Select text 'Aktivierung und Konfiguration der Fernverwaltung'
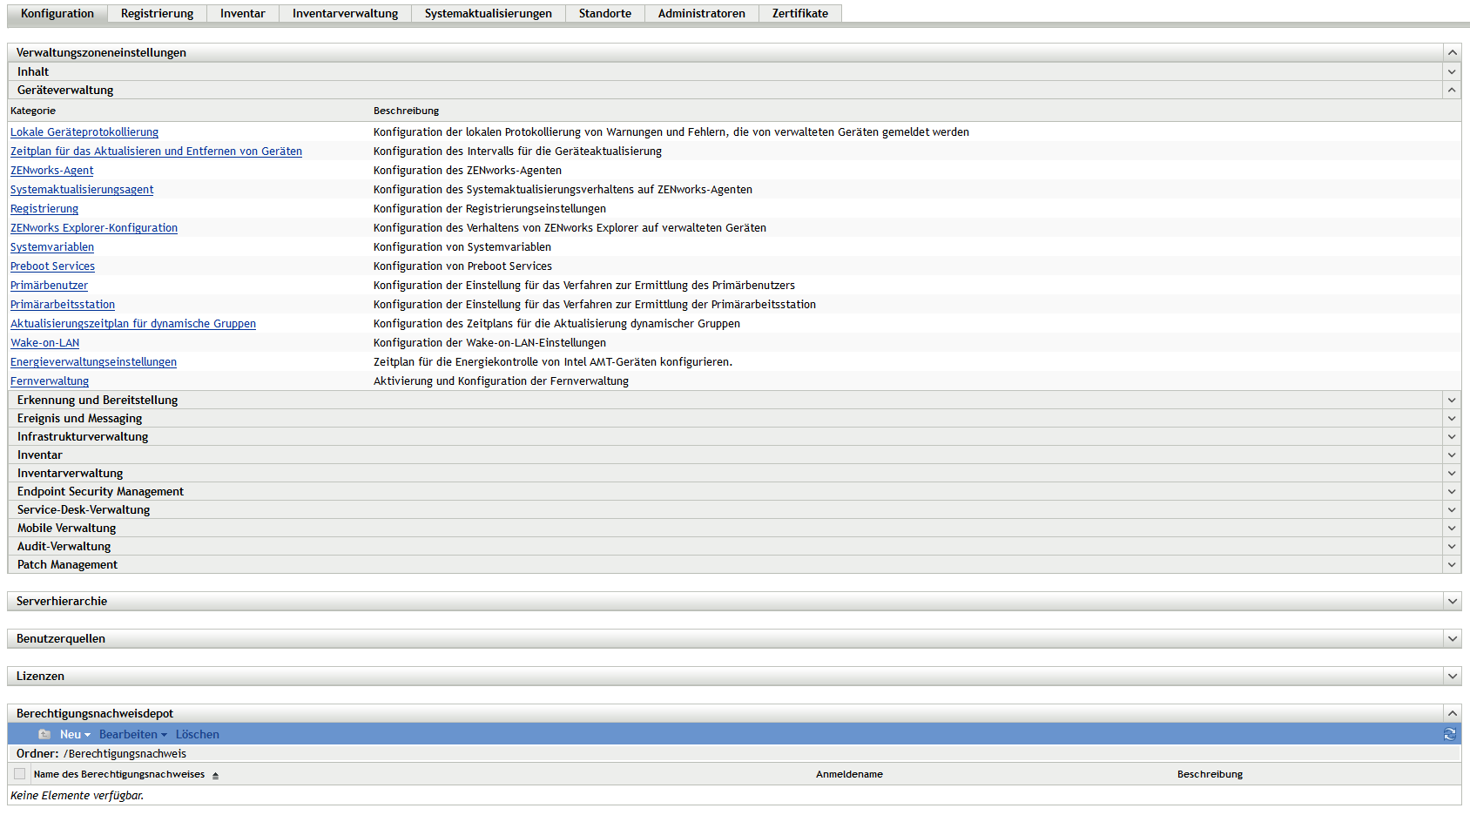1470x815 pixels. (x=501, y=381)
